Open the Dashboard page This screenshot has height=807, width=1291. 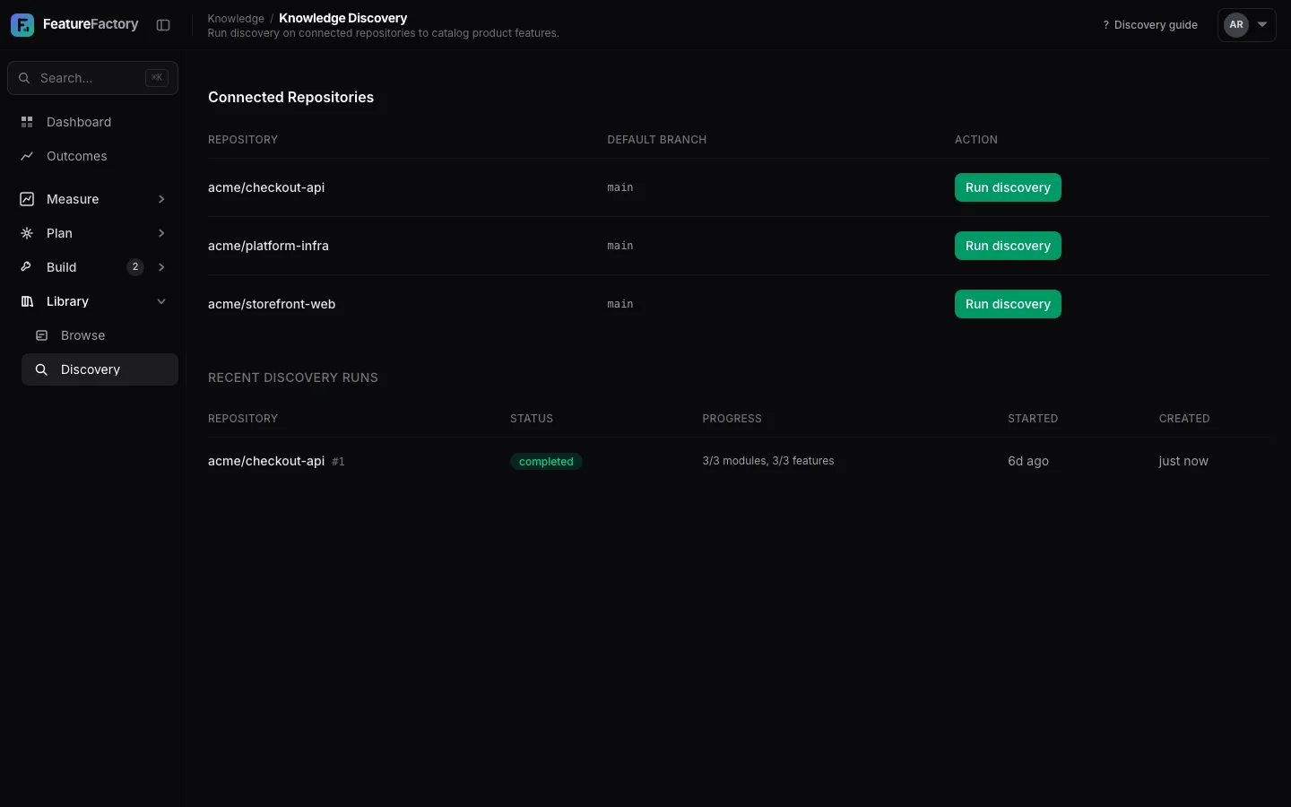(x=92, y=122)
